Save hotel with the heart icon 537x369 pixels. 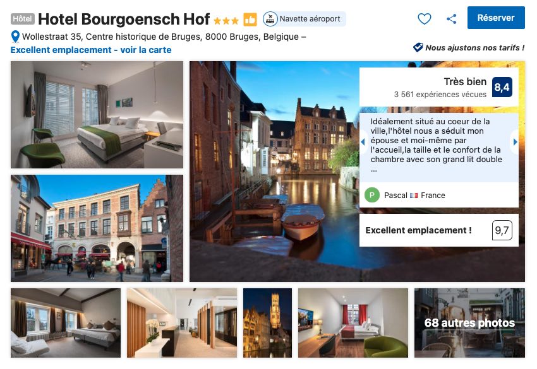(424, 18)
